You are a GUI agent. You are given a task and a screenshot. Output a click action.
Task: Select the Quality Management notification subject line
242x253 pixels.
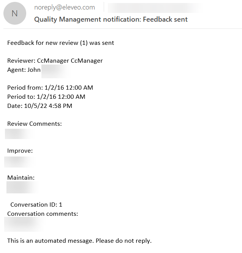pyautogui.click(x=111, y=19)
